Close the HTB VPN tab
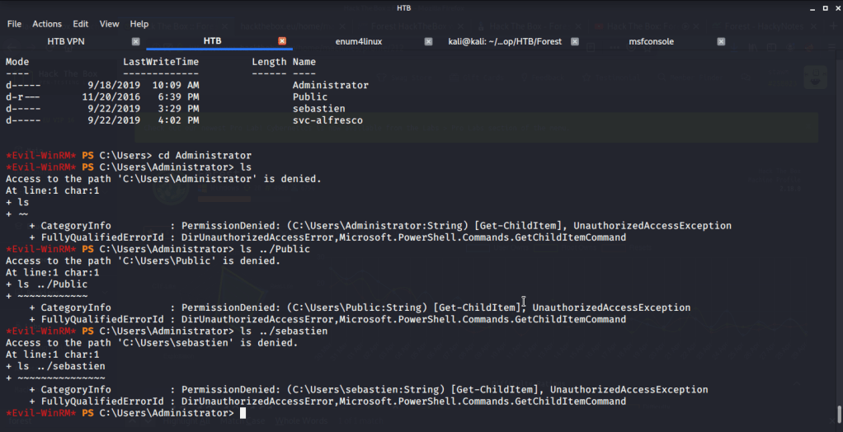Viewport: 843px width, 432px height. [x=136, y=41]
